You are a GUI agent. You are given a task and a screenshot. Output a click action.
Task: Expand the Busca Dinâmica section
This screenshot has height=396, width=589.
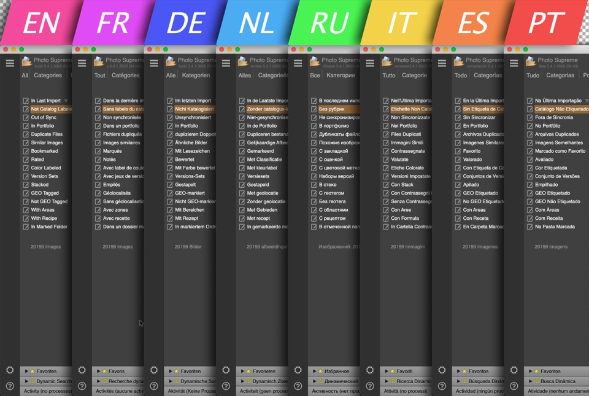[530, 381]
